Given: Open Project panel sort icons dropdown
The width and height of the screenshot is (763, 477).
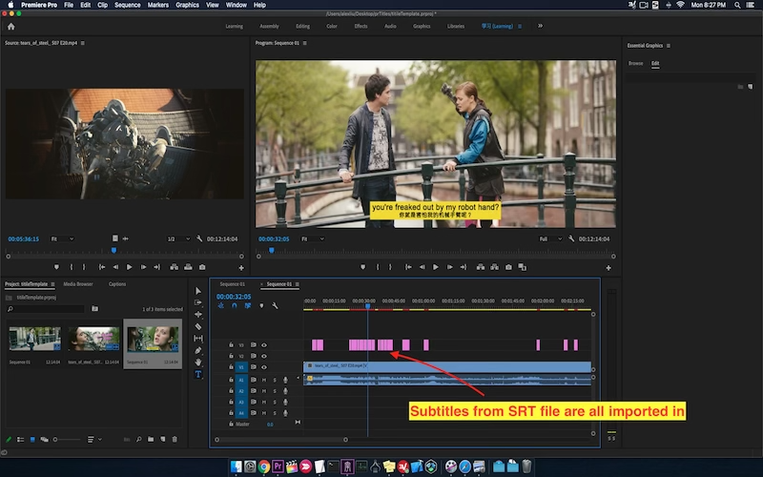Looking at the screenshot, I should [x=94, y=439].
